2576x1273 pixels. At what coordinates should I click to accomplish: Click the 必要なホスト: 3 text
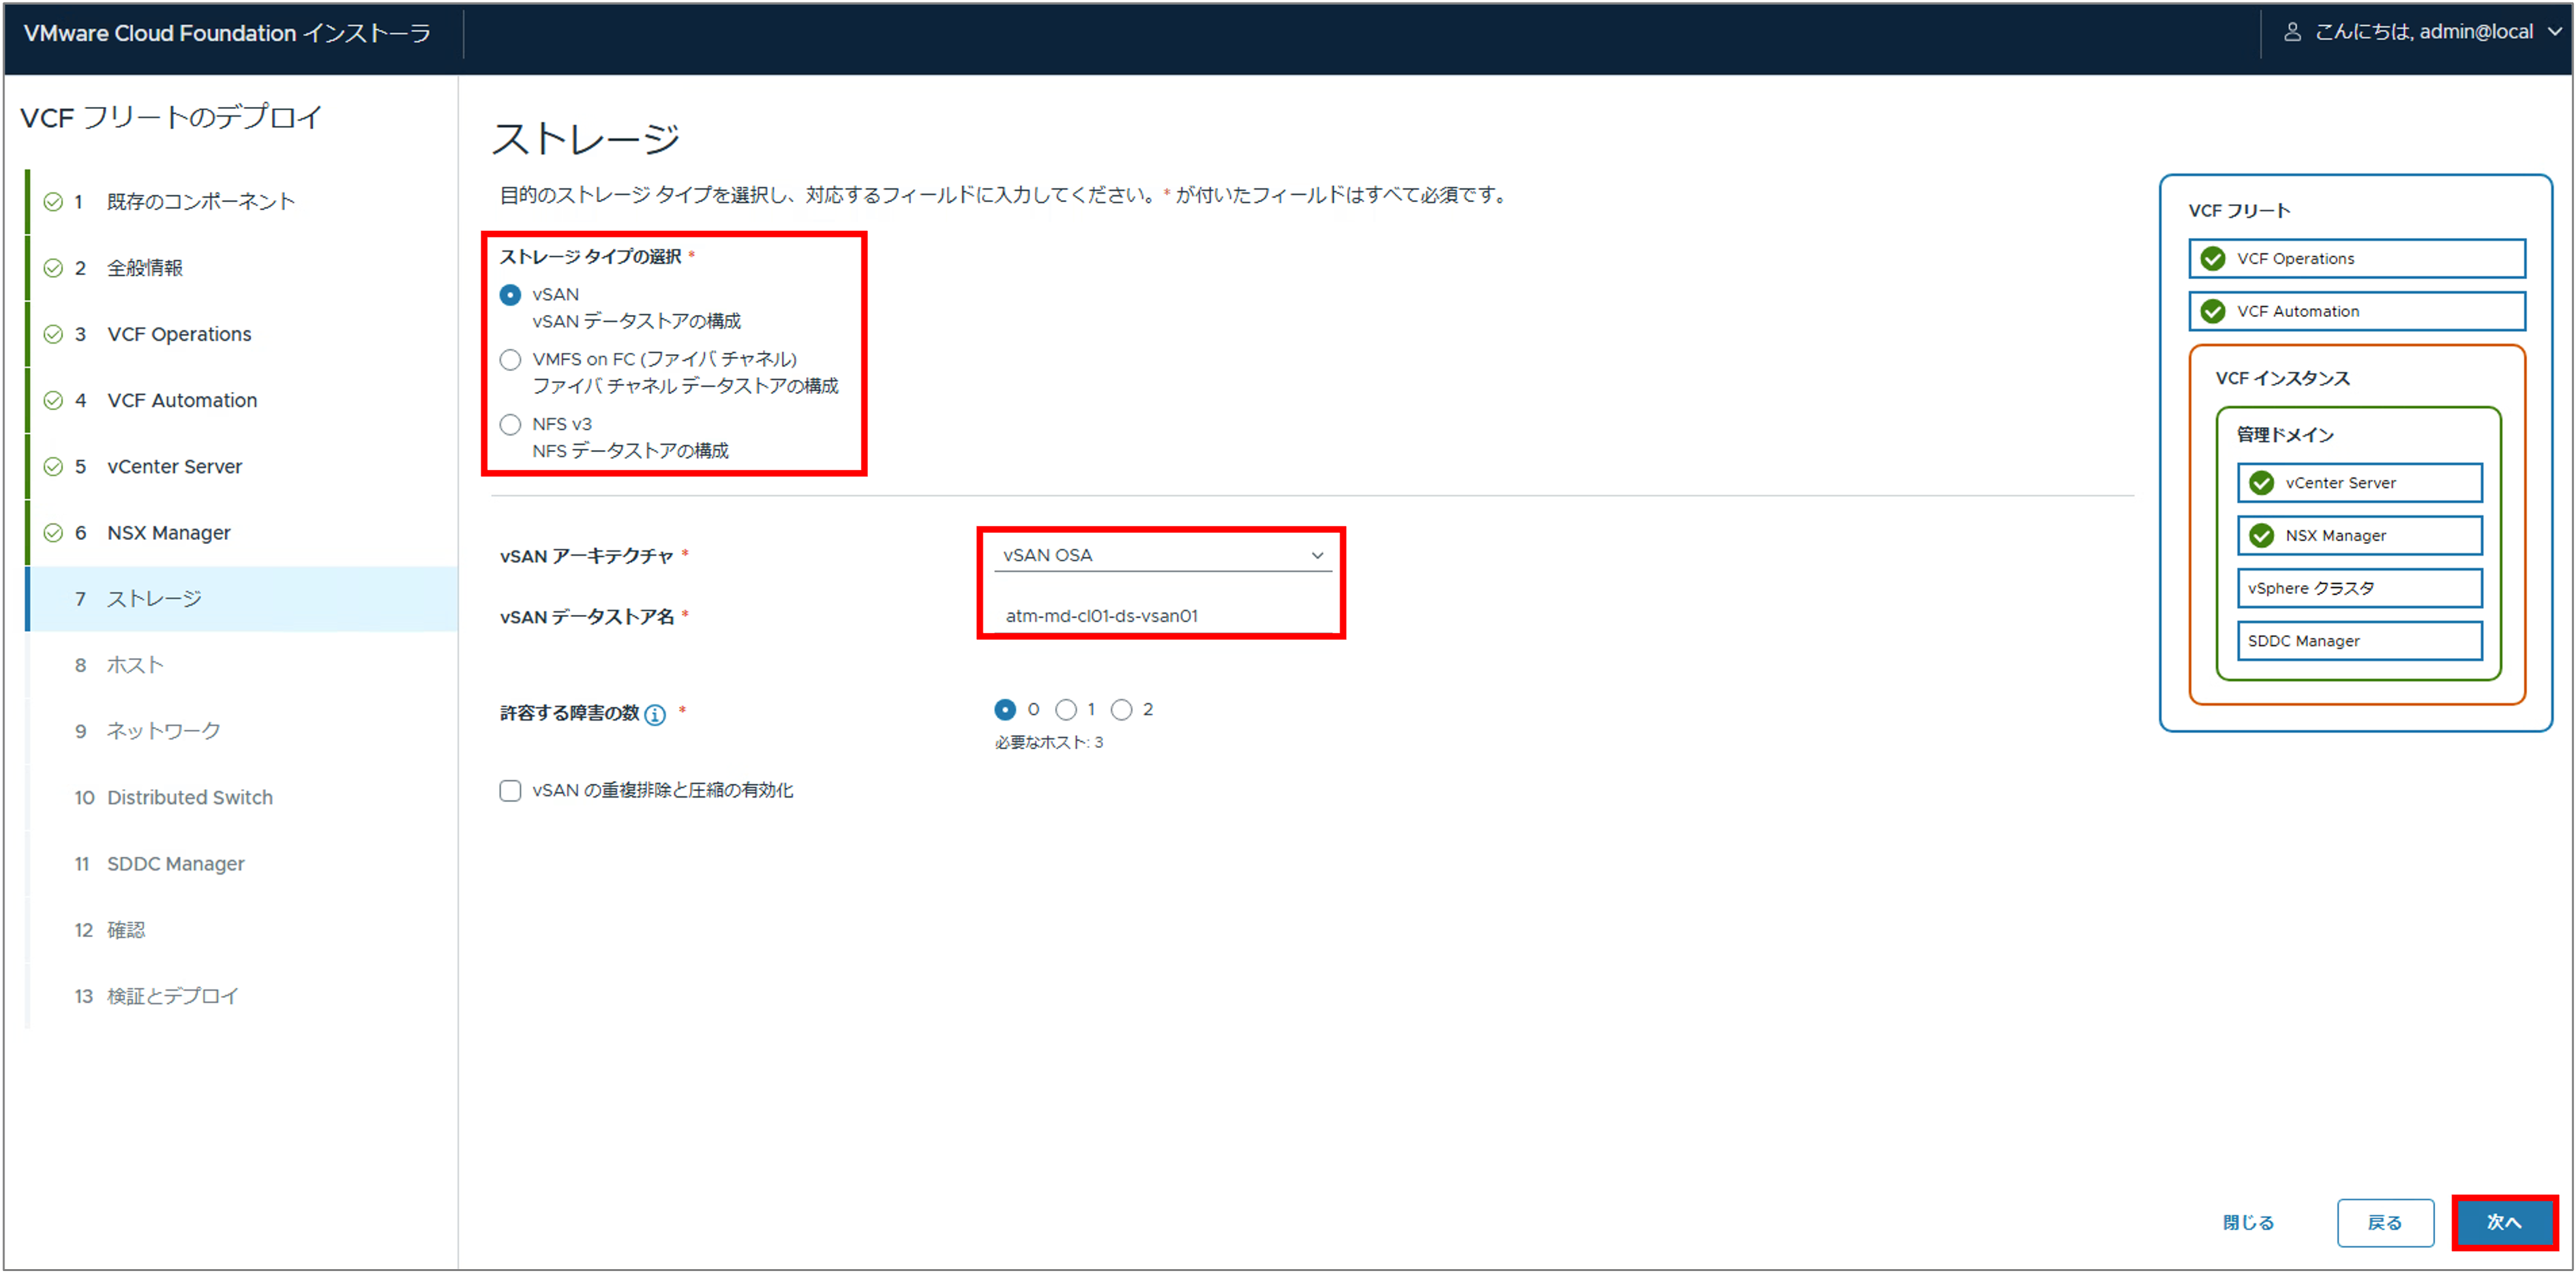[1048, 742]
